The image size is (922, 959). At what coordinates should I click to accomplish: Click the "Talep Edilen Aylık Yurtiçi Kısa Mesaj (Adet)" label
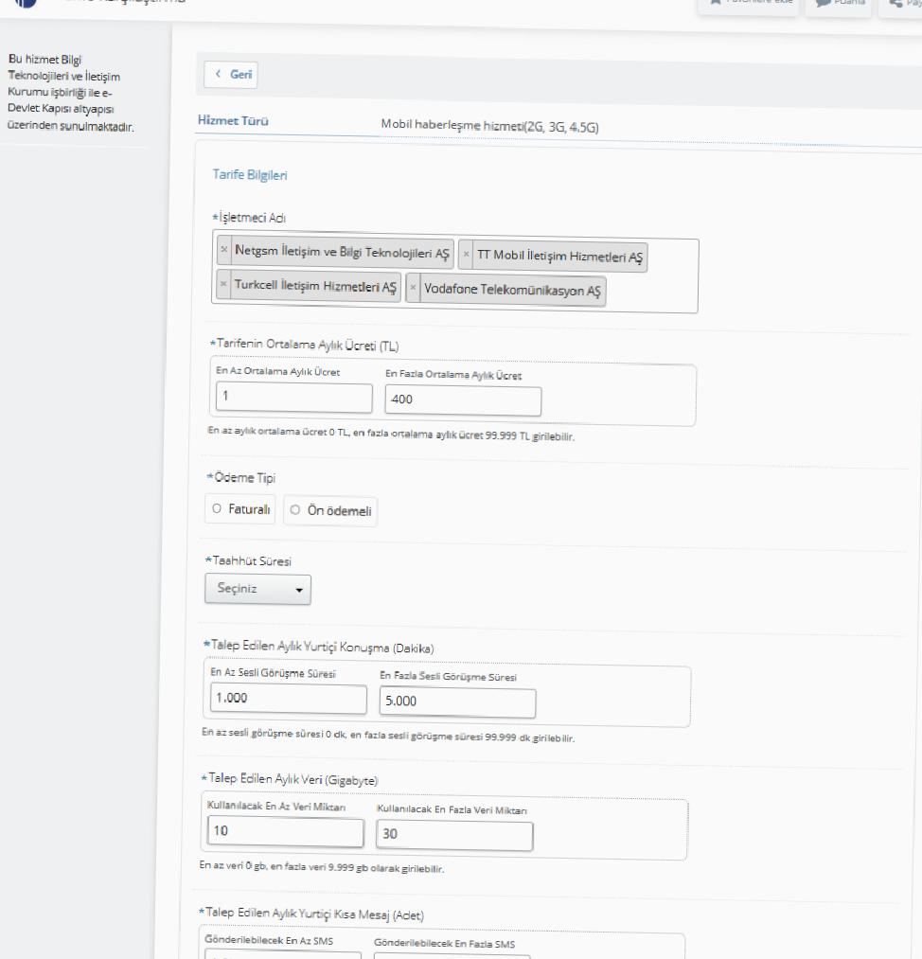[x=314, y=914]
